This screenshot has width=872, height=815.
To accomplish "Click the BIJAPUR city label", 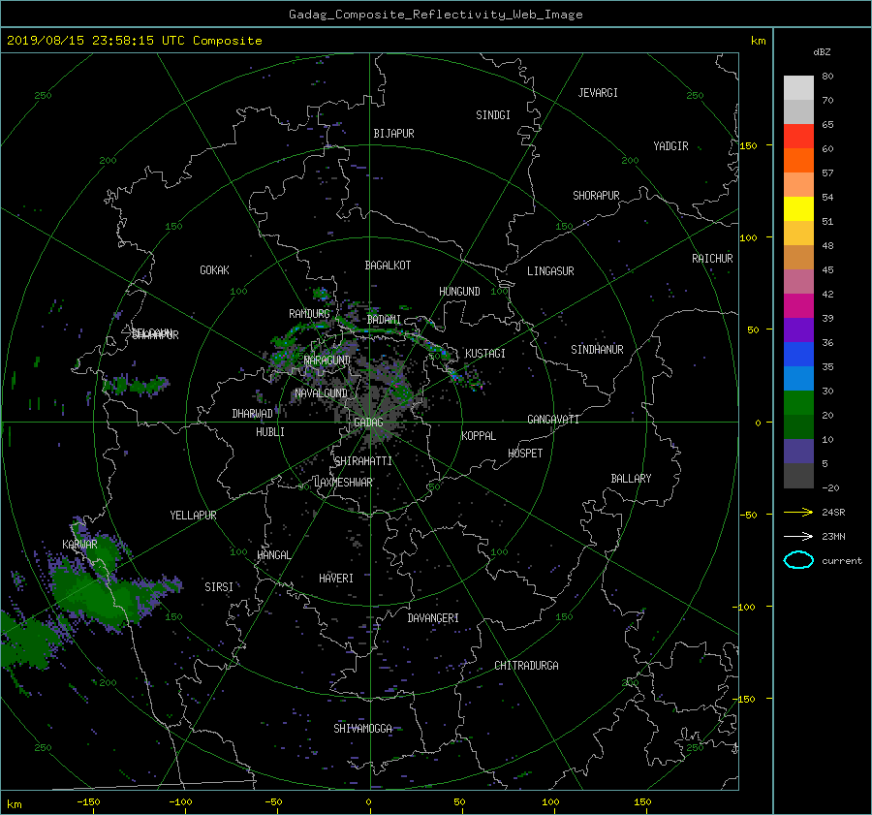I will (x=393, y=134).
